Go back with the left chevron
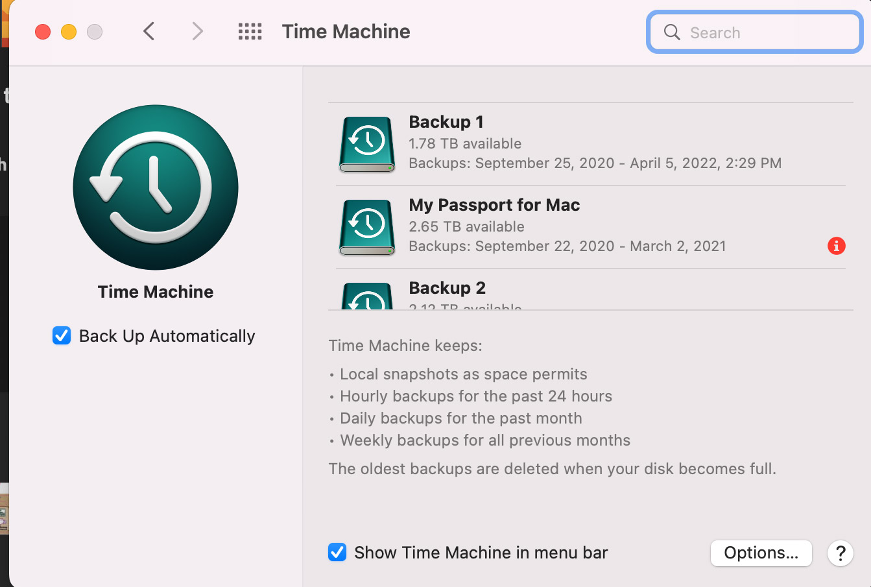This screenshot has height=587, width=871. click(x=149, y=31)
